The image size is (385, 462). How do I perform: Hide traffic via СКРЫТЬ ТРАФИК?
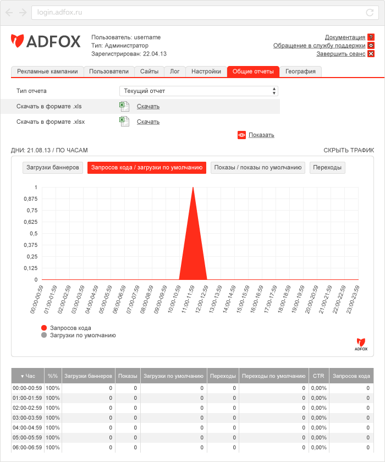349,150
